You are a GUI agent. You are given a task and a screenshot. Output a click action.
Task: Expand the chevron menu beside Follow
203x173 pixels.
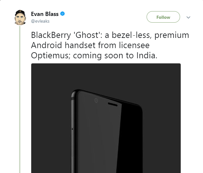(x=188, y=17)
